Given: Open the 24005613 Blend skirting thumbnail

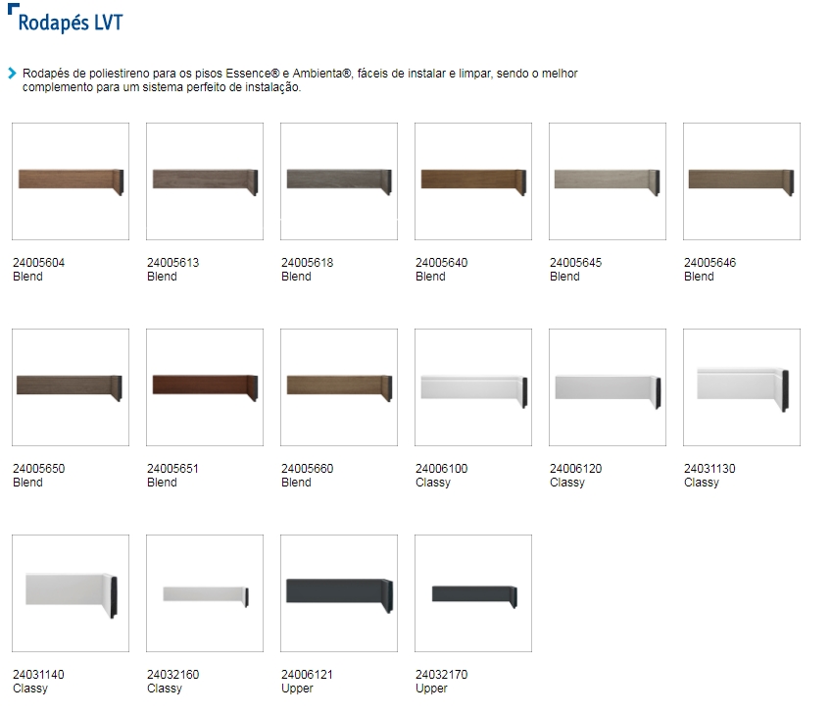Looking at the screenshot, I should [x=205, y=181].
